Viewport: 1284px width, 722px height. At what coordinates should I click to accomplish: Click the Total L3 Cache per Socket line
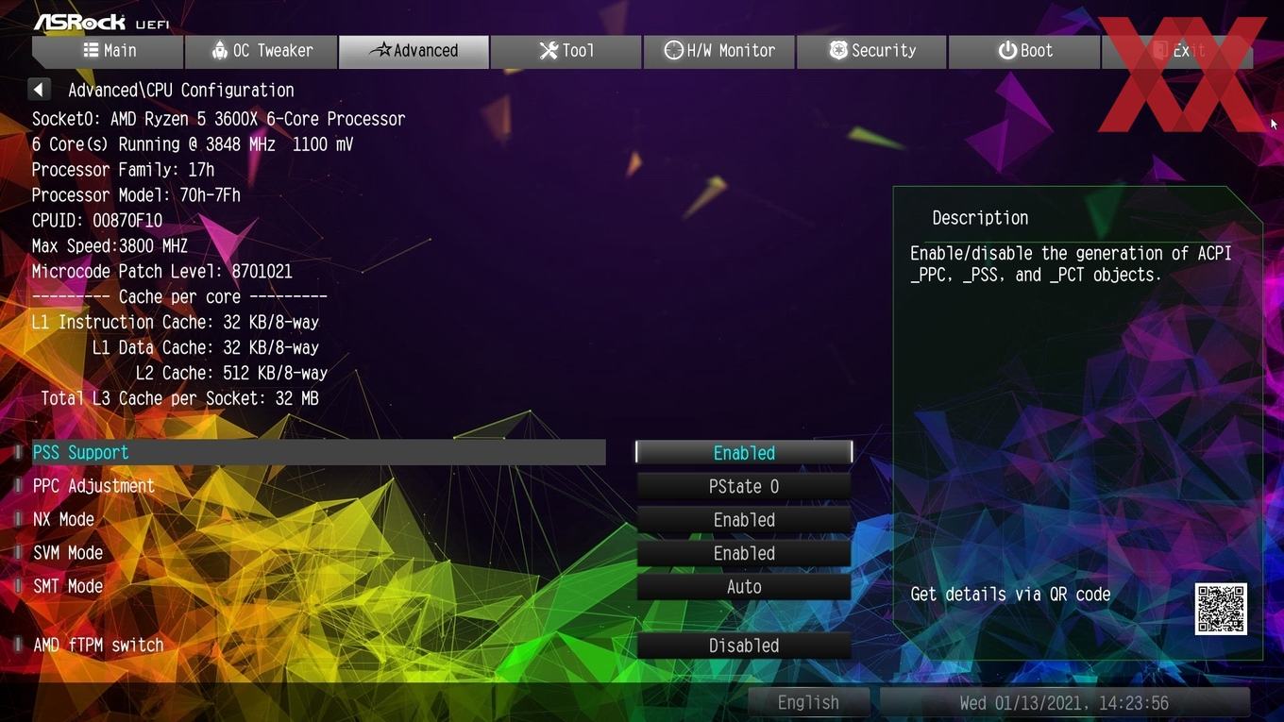click(179, 398)
